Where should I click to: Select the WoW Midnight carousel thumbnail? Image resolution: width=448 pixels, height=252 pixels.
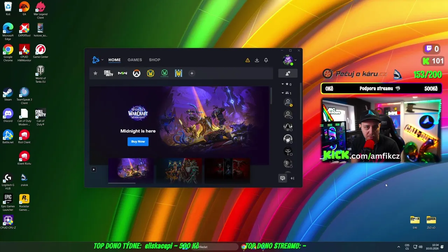tap(131, 170)
